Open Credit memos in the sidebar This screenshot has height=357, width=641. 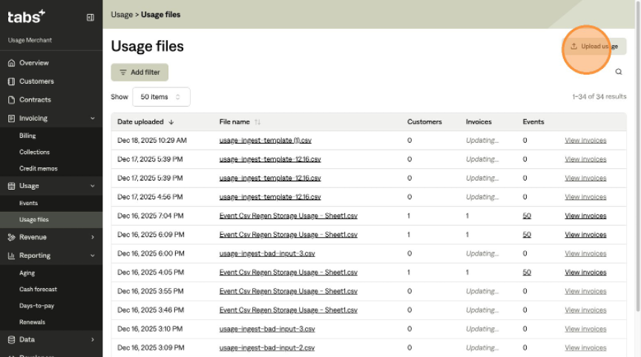38,168
